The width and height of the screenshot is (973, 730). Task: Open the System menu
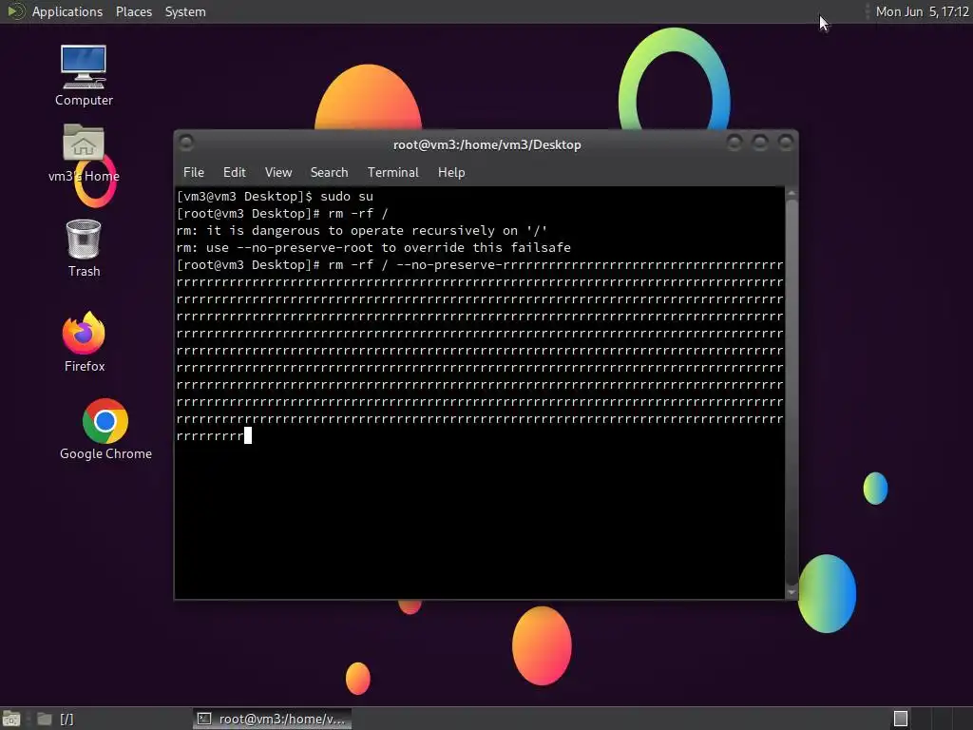(185, 11)
